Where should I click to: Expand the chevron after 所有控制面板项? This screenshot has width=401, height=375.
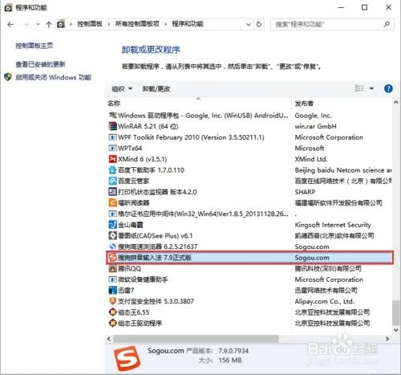(165, 24)
